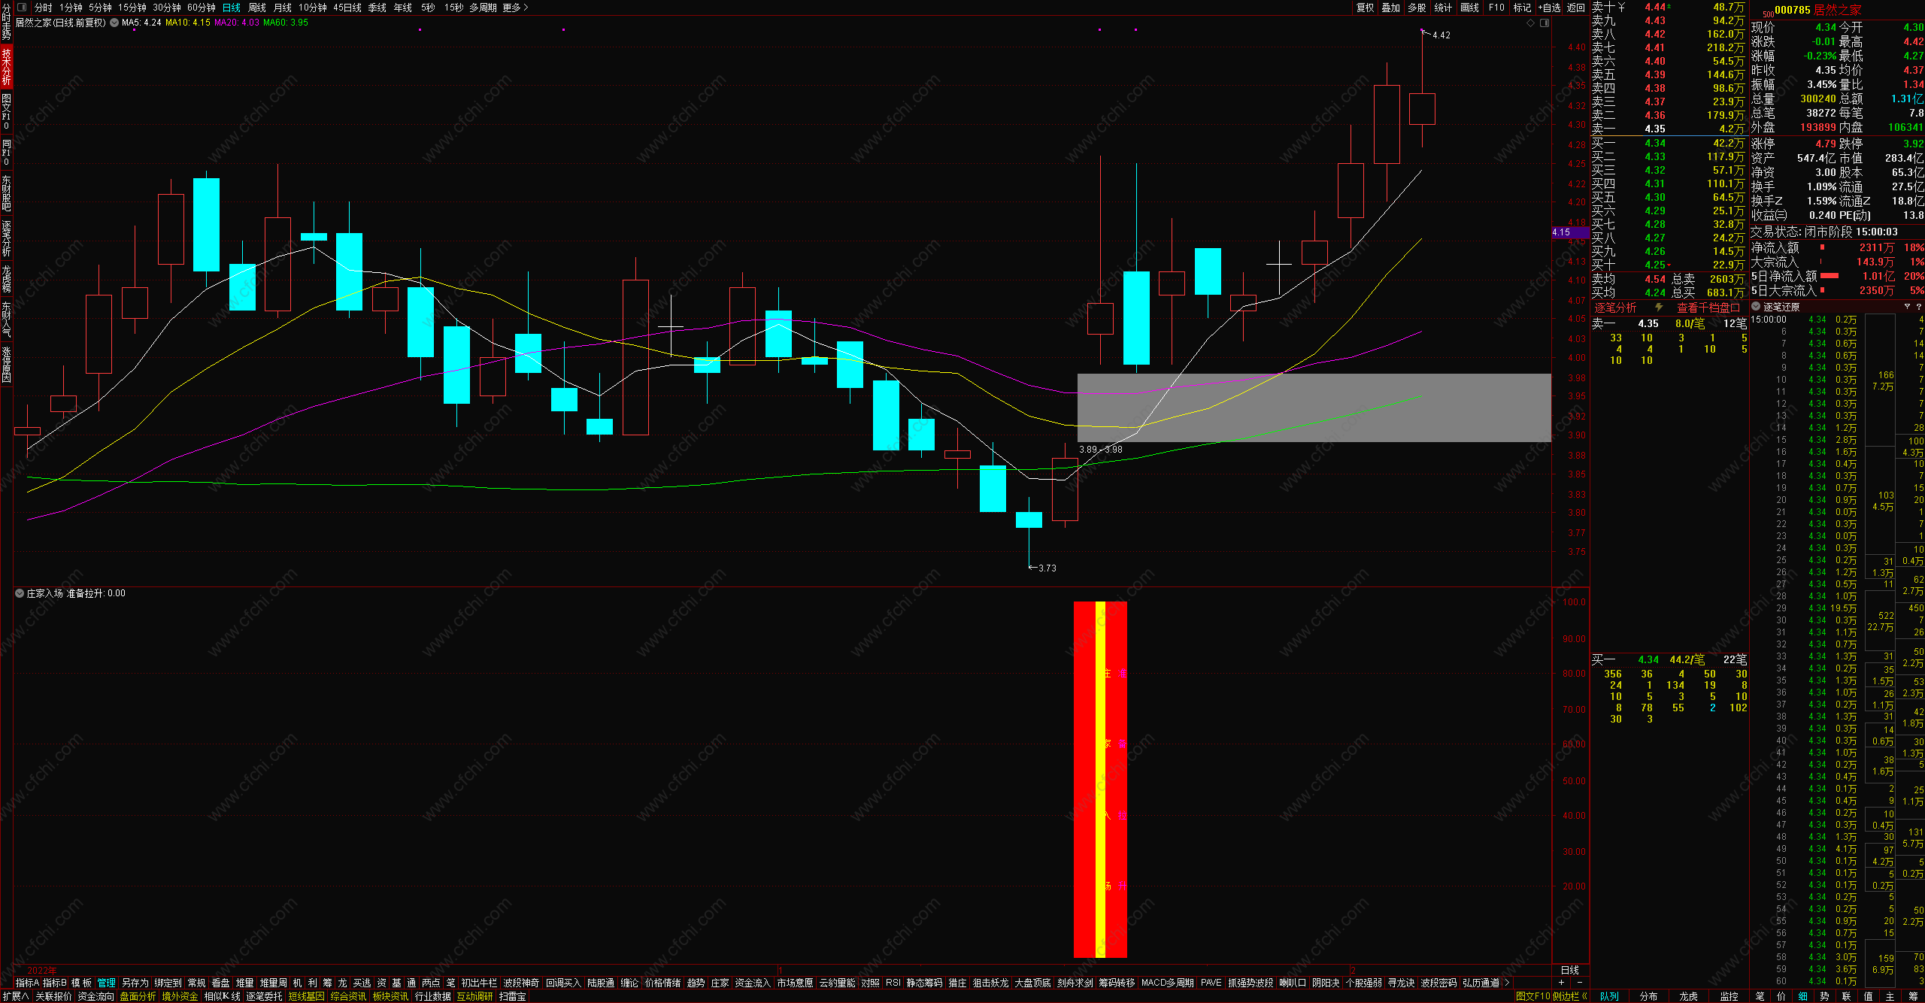Toggle the 逐笔还原 panel circle button
Viewport: 1925px width, 1003px height.
click(1756, 307)
